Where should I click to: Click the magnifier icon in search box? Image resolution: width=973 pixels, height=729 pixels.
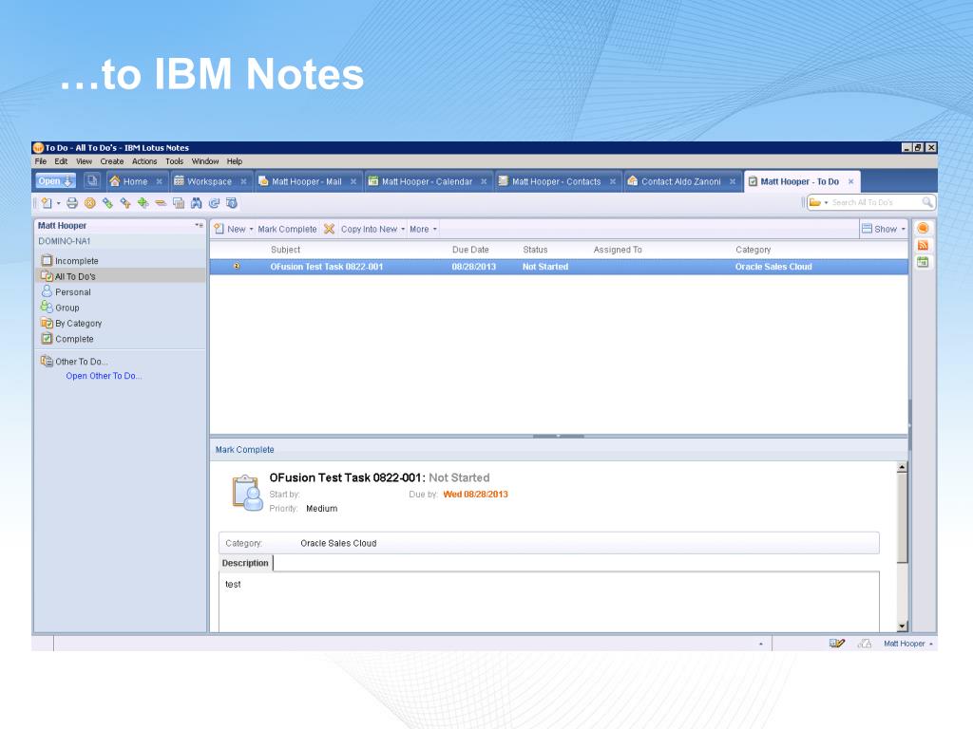927,202
